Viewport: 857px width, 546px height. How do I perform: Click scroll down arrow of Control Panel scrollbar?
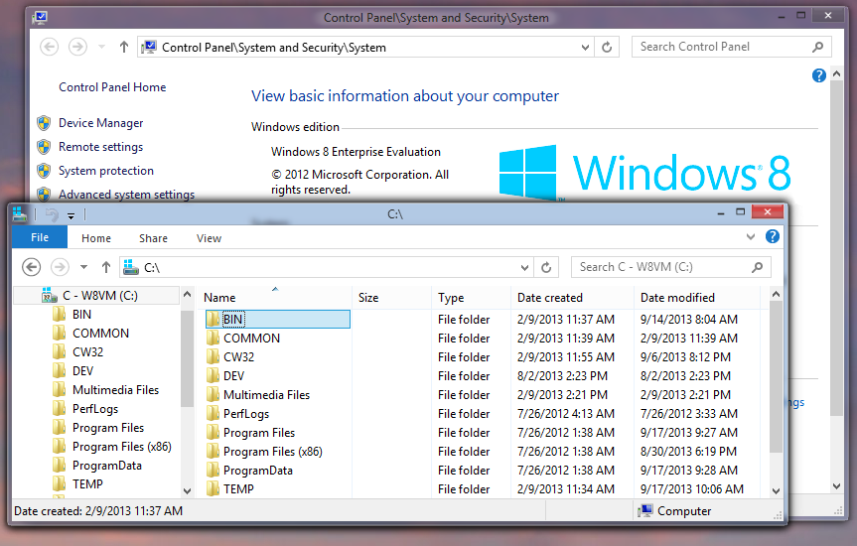[837, 485]
